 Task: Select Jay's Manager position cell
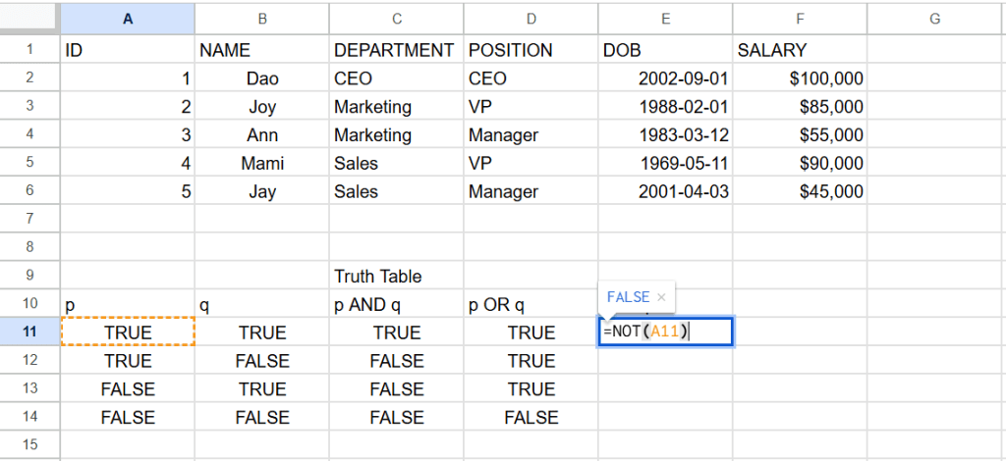531,192
